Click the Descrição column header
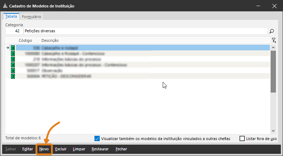The height and width of the screenshot is (156, 283). pyautogui.click(x=50, y=40)
